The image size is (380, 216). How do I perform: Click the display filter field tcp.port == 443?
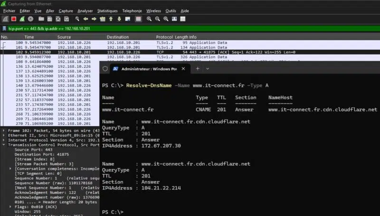click(x=193, y=28)
